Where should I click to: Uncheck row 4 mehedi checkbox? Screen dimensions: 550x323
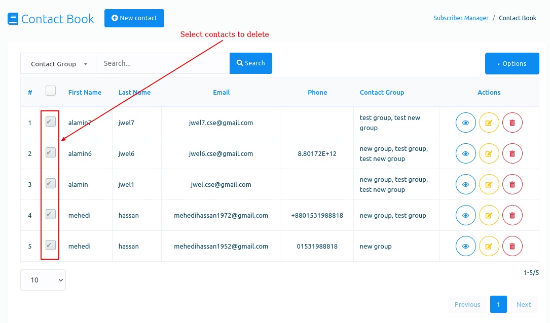pos(51,214)
